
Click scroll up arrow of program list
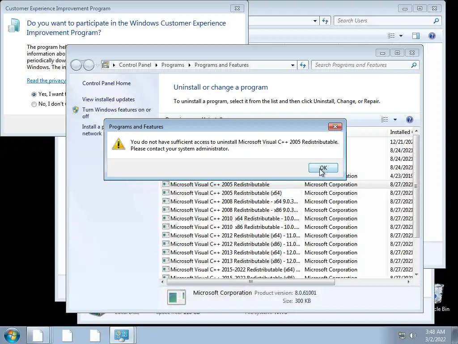[x=416, y=131]
